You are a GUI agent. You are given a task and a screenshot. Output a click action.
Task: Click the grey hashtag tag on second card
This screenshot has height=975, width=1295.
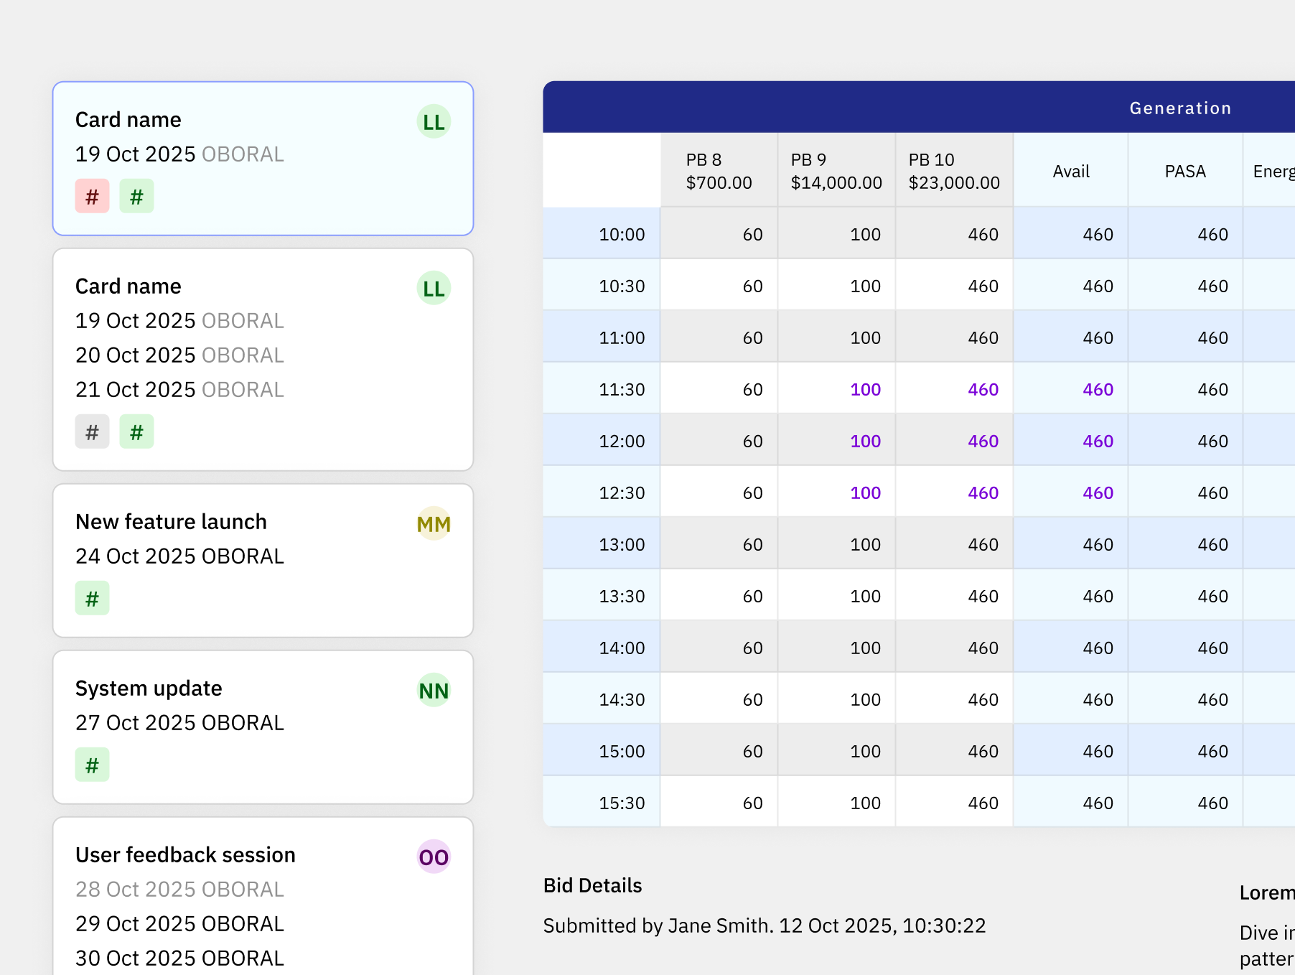(x=92, y=431)
